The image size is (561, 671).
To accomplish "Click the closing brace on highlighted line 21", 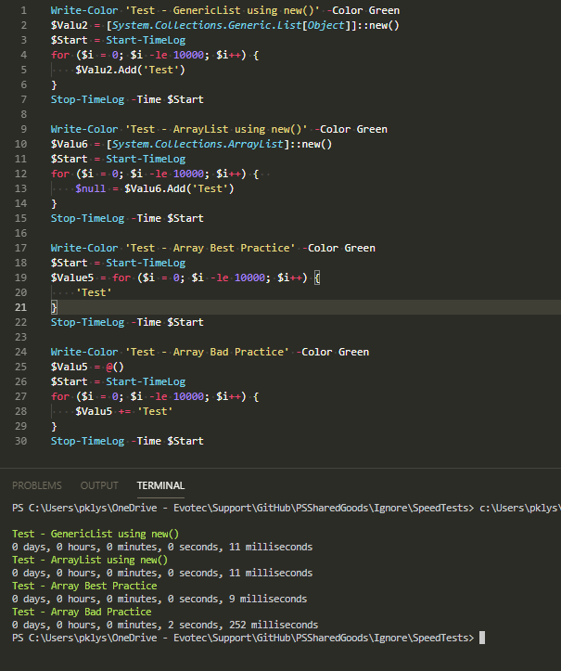I will 54,307.
